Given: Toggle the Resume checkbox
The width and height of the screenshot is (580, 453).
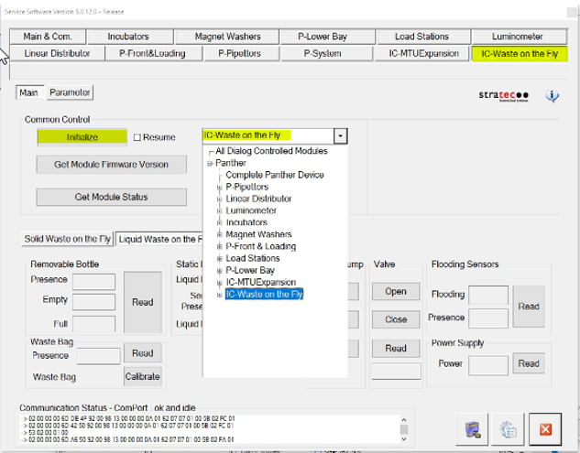Looking at the screenshot, I should click(137, 137).
